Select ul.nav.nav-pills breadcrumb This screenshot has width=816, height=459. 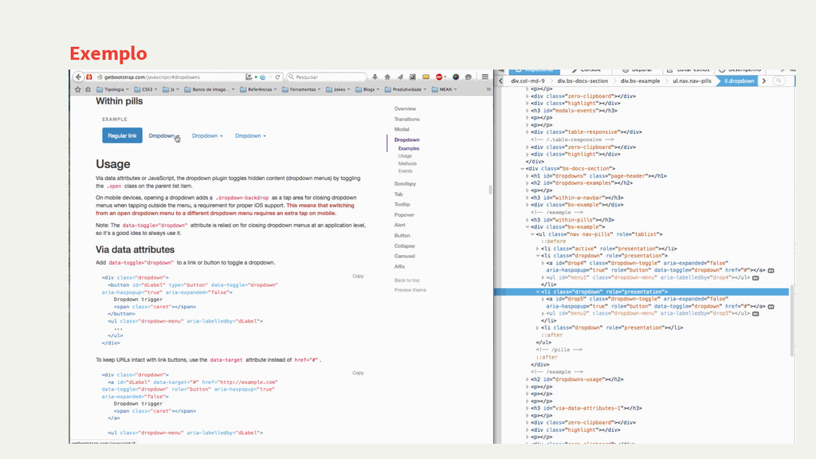click(691, 80)
